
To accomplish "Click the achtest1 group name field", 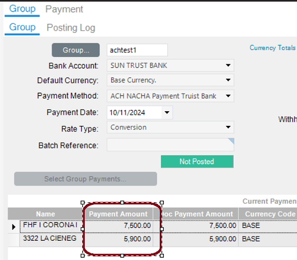I will tap(137, 50).
